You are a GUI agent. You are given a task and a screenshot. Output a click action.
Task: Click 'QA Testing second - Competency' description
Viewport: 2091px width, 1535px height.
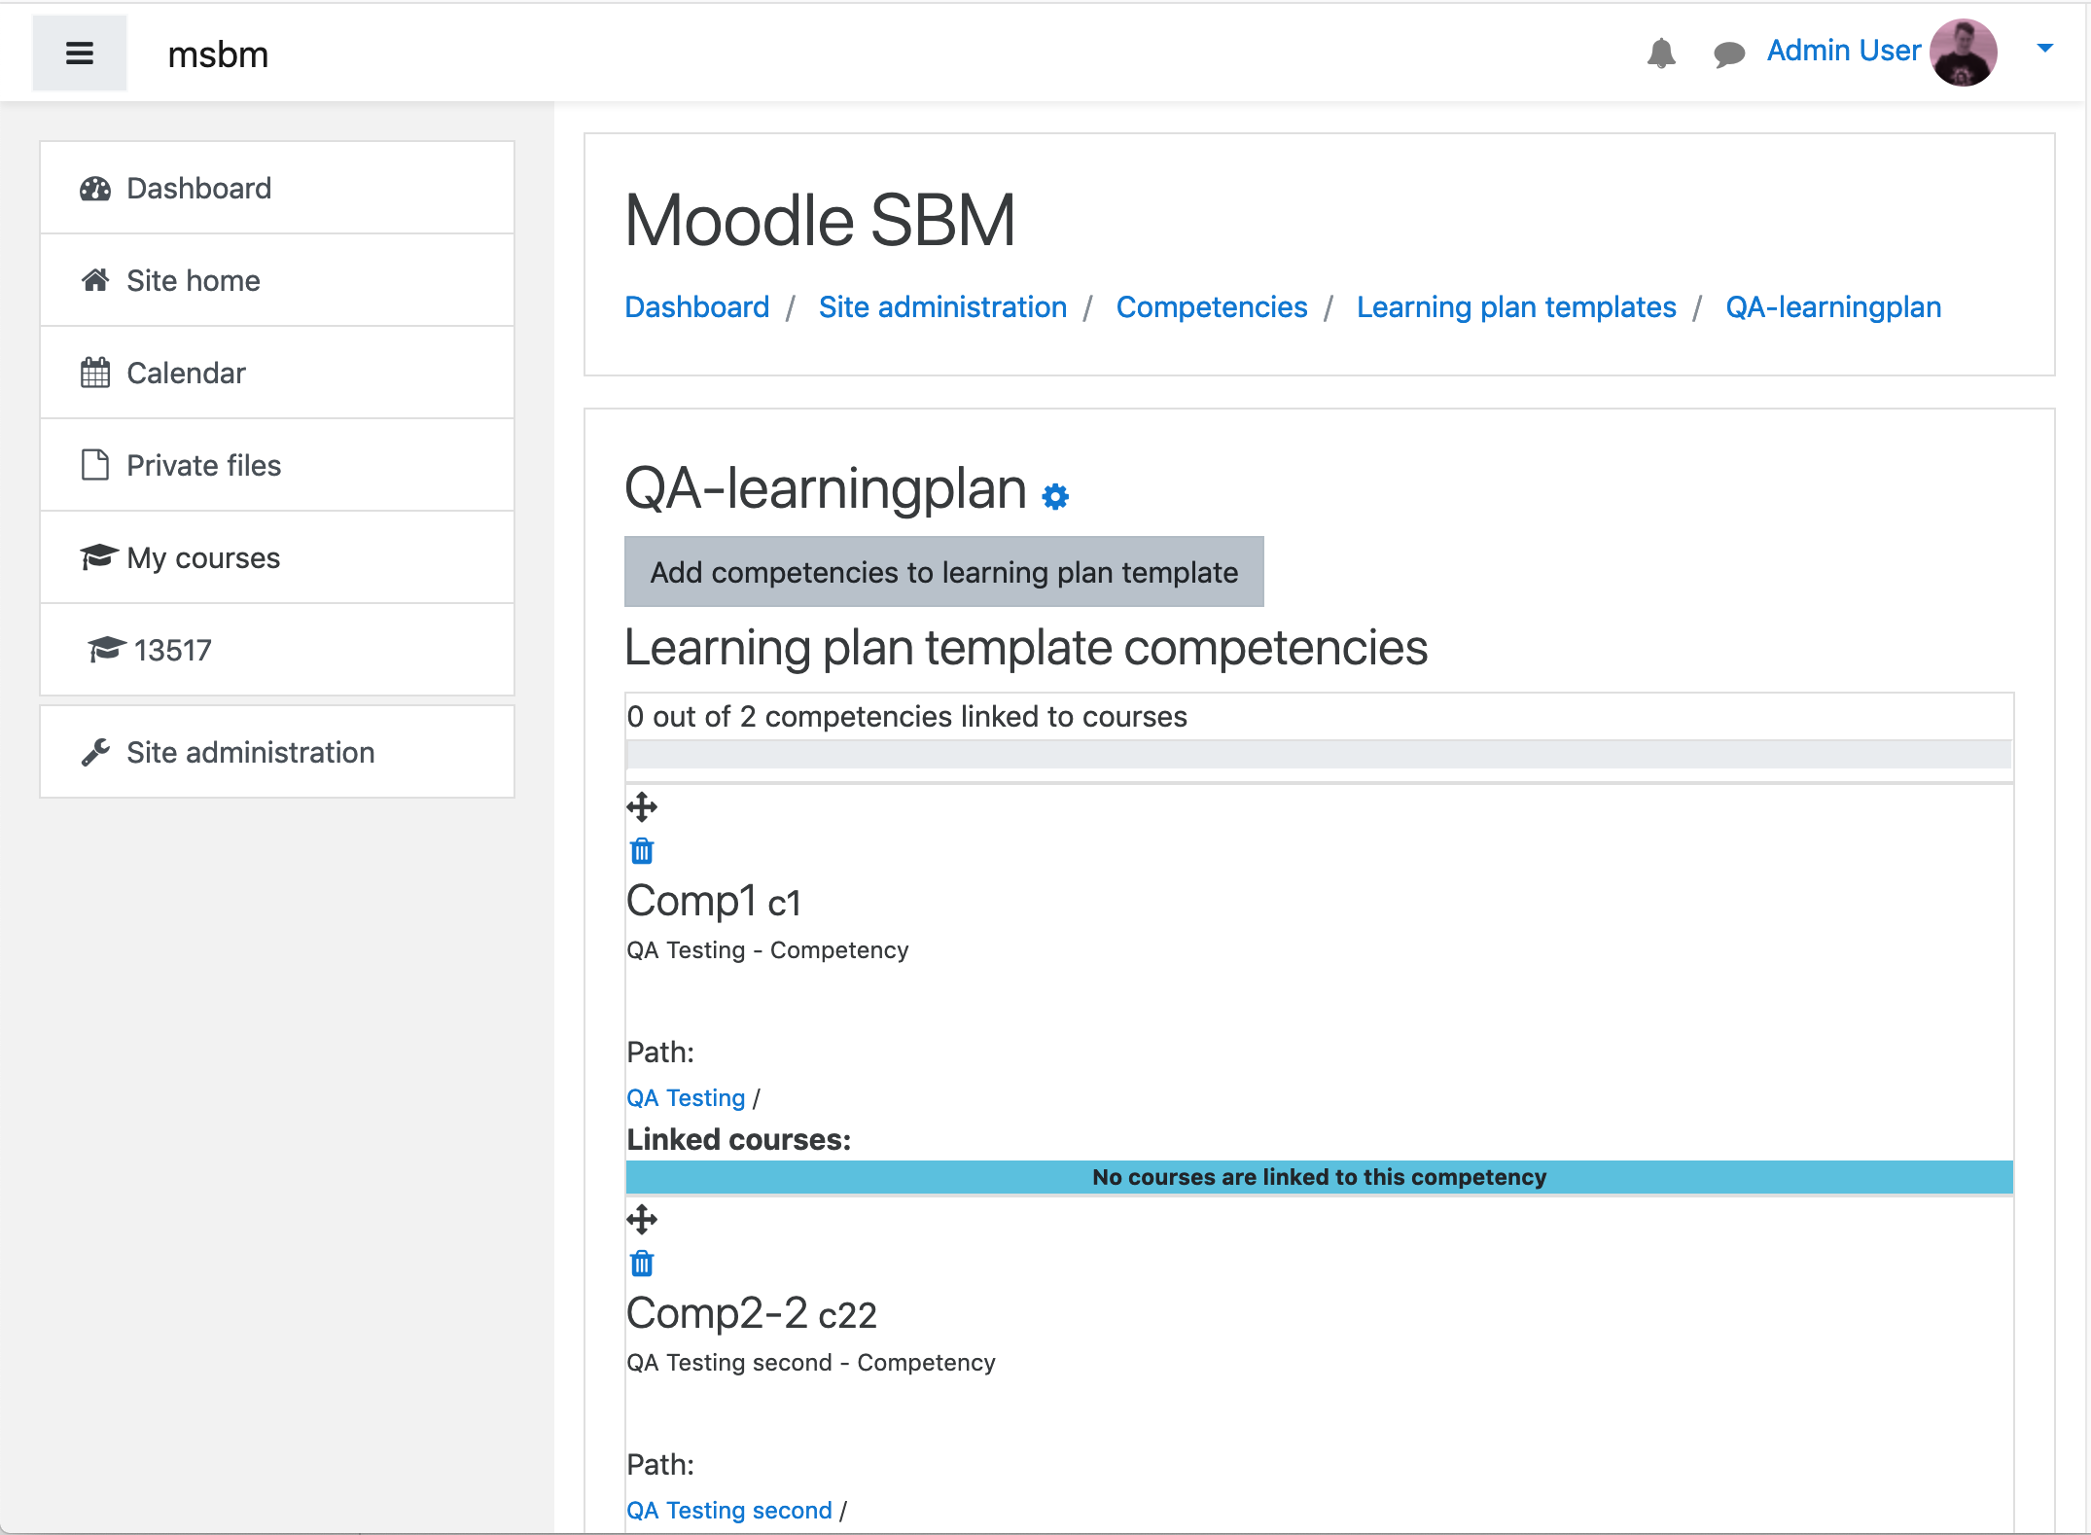pyautogui.click(x=811, y=1363)
